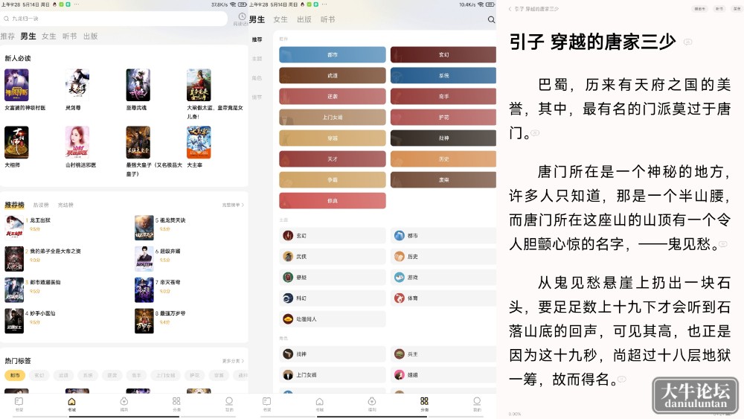
Task: Tap the search magnifier in category screen
Action: pos(491,19)
